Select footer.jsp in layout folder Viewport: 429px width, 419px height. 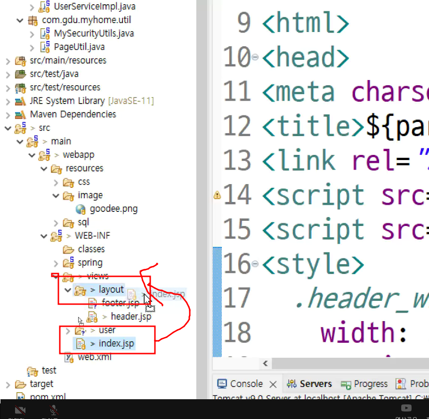[121, 303]
